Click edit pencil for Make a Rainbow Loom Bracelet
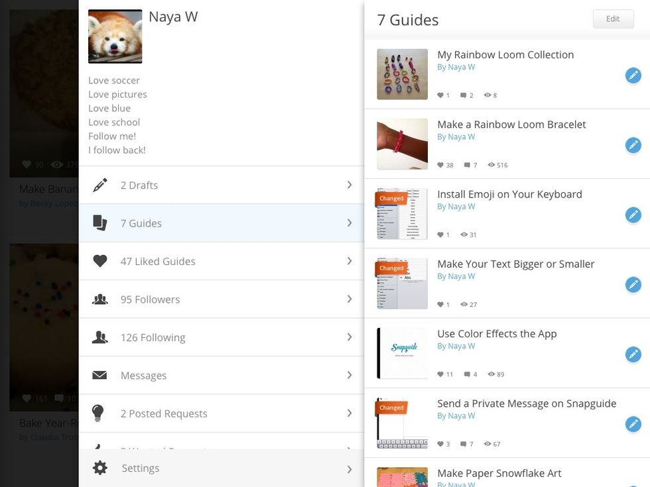 coord(633,145)
